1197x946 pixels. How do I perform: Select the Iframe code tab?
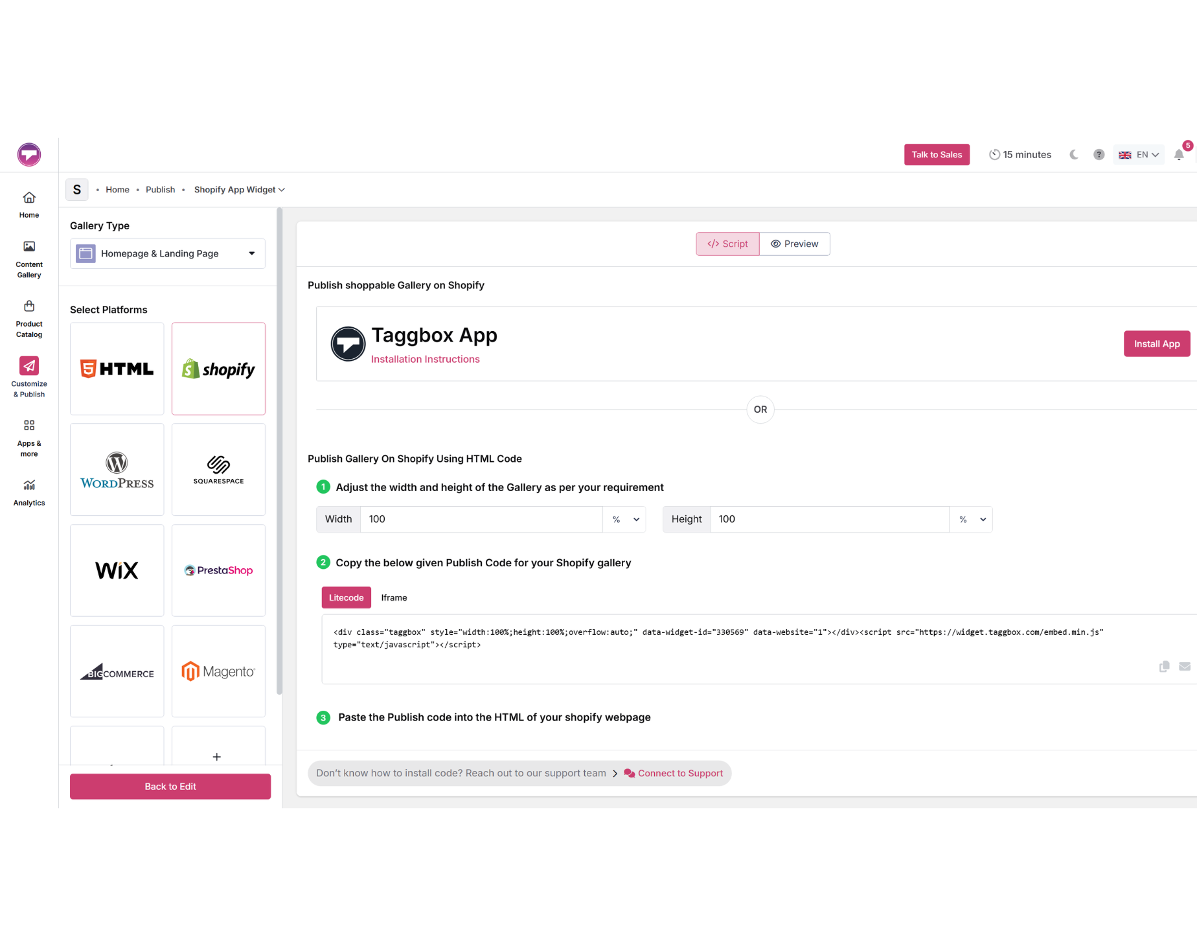(394, 597)
